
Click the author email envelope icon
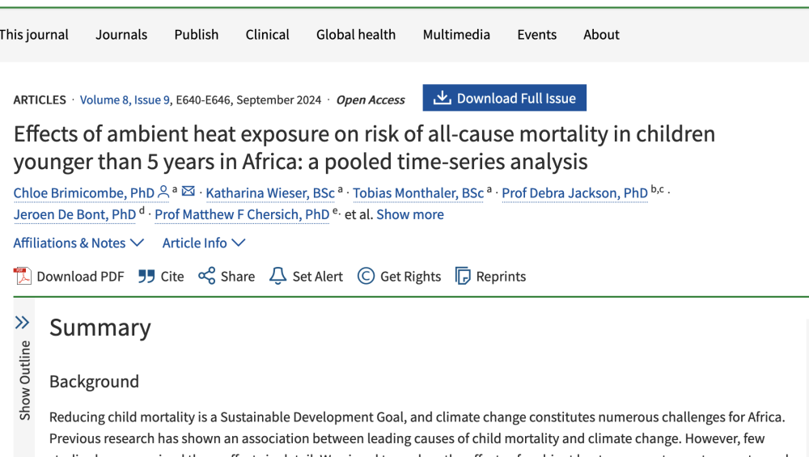tap(188, 192)
